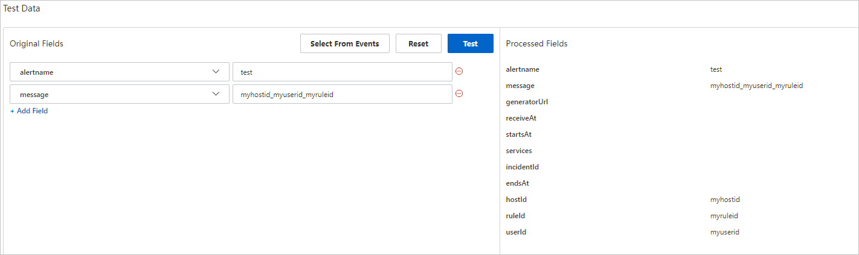
Task: Click the generatorUrl processed field label
Action: (527, 102)
